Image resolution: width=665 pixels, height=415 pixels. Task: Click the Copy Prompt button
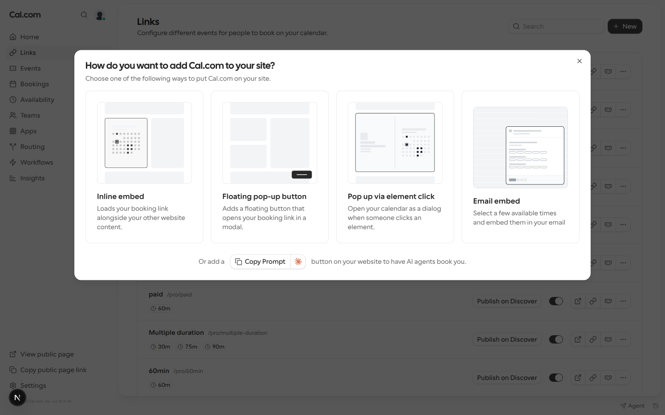point(260,261)
